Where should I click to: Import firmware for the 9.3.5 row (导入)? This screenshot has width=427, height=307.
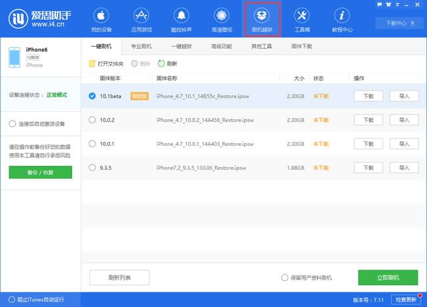click(x=404, y=168)
